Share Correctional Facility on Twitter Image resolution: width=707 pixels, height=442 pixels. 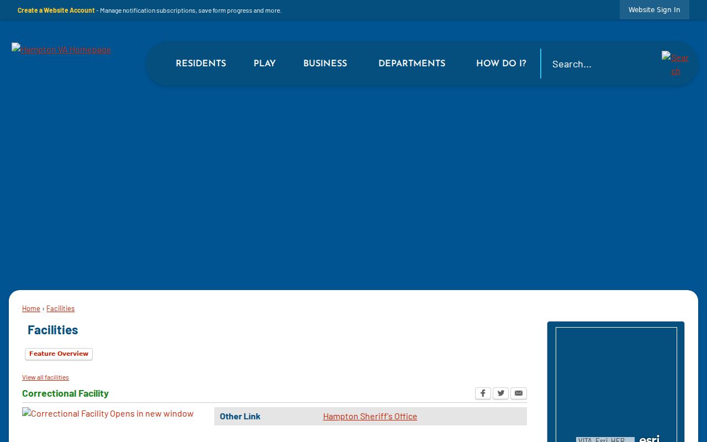tap(500, 393)
